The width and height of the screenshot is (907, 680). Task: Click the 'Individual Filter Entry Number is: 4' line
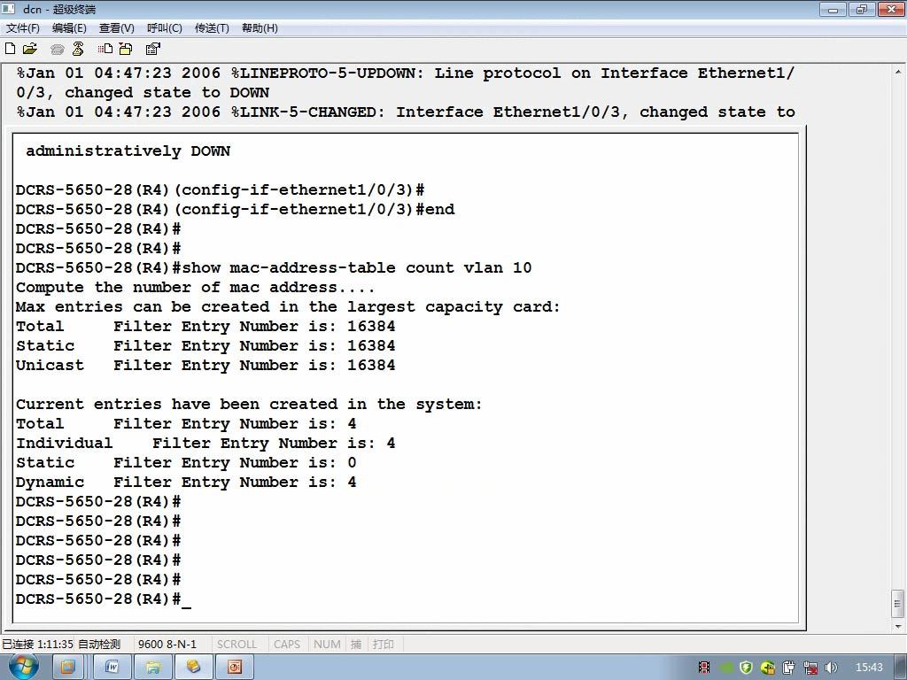tap(205, 444)
